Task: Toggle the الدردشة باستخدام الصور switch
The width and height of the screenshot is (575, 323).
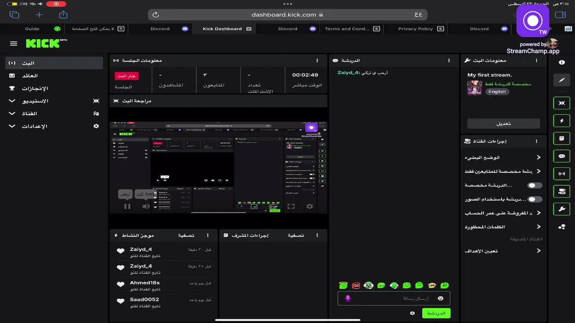Action: 534,199
